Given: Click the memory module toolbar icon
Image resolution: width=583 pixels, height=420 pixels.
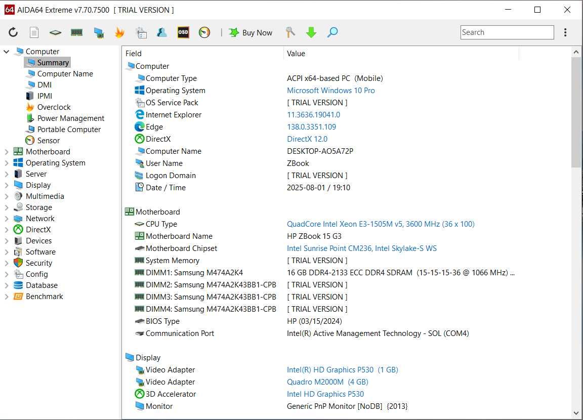Looking at the screenshot, I should pos(76,33).
